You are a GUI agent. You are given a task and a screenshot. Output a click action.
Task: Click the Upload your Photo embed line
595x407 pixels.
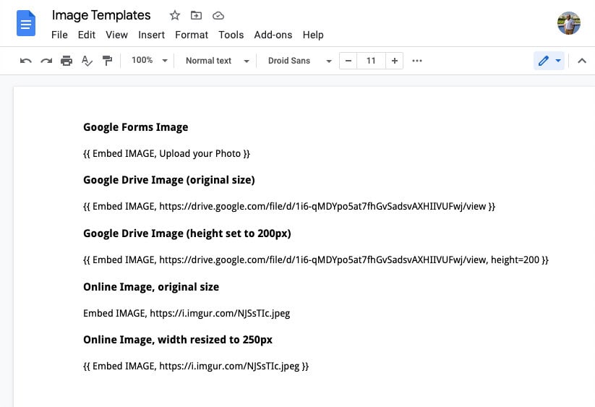pos(166,154)
